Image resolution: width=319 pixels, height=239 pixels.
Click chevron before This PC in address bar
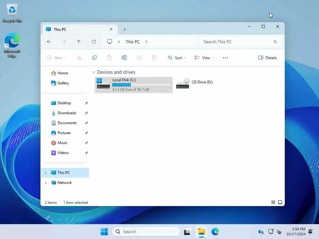click(x=119, y=42)
